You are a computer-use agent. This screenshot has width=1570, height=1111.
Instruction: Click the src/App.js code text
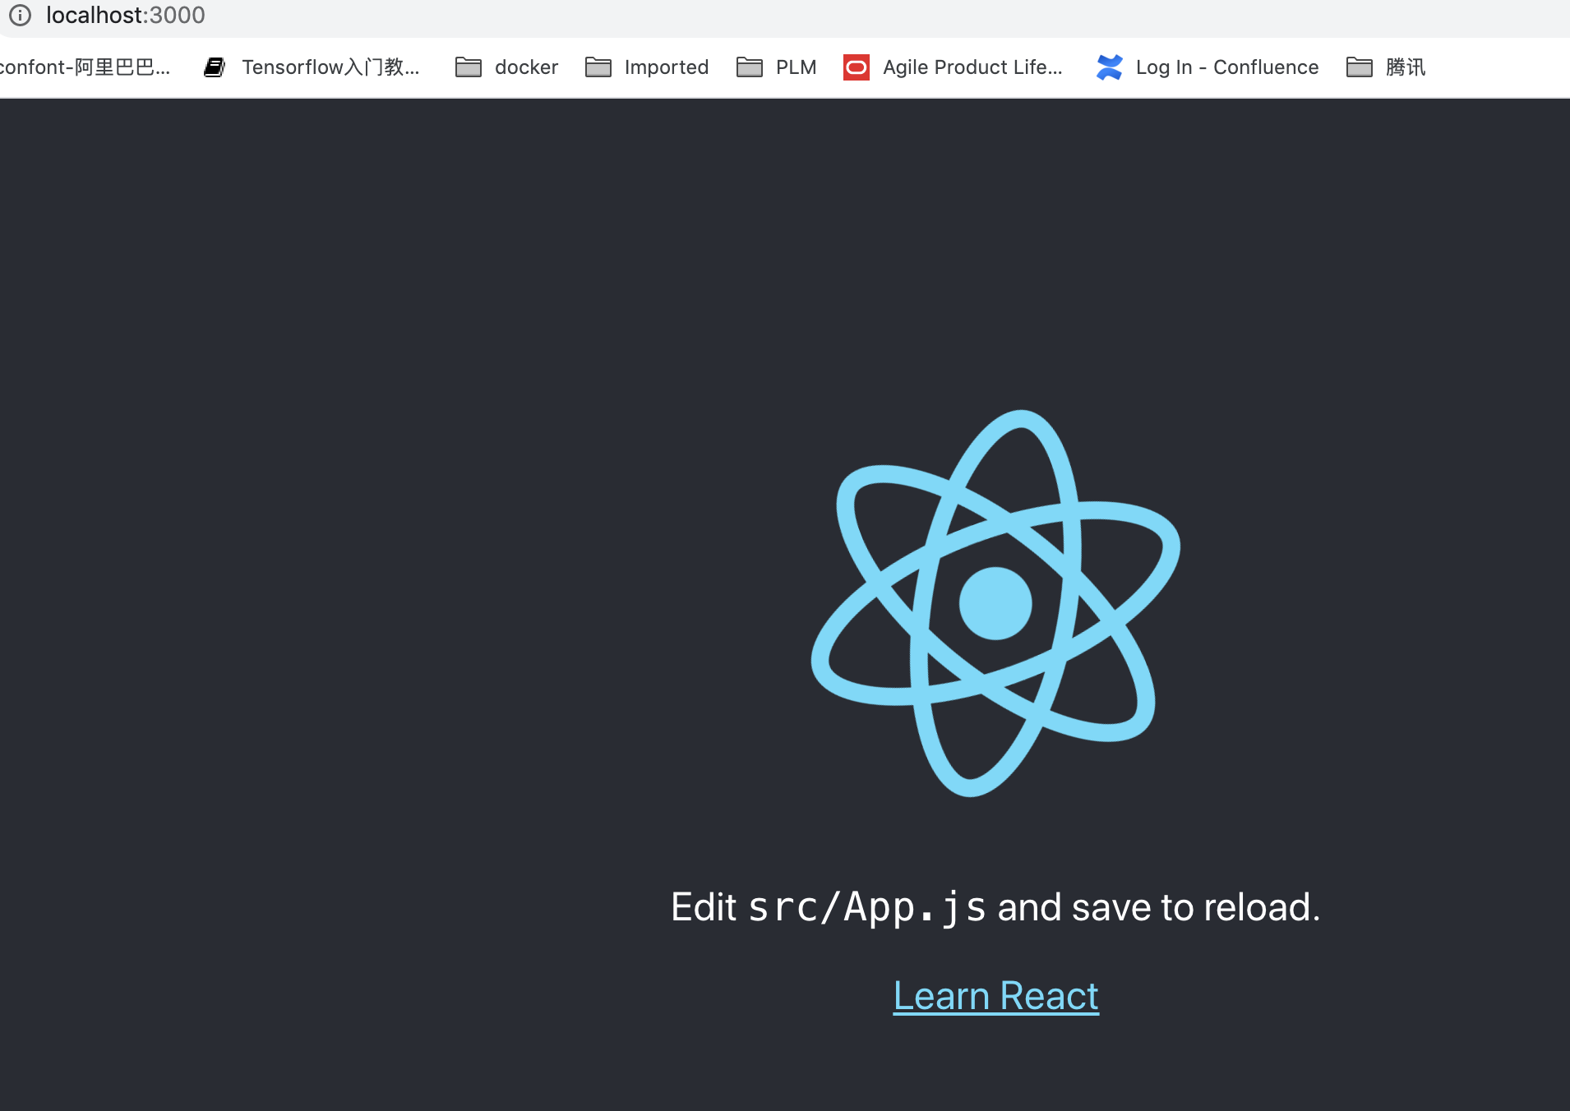[x=866, y=908]
